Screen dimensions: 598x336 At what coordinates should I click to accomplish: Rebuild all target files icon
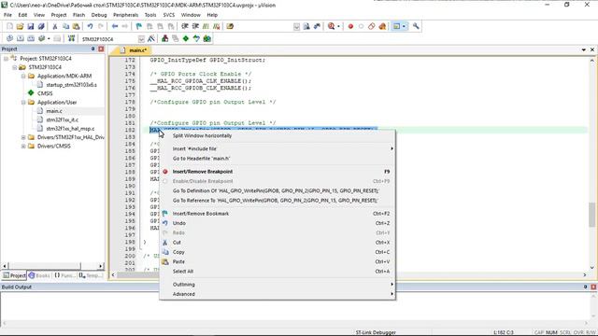pyautogui.click(x=31, y=38)
